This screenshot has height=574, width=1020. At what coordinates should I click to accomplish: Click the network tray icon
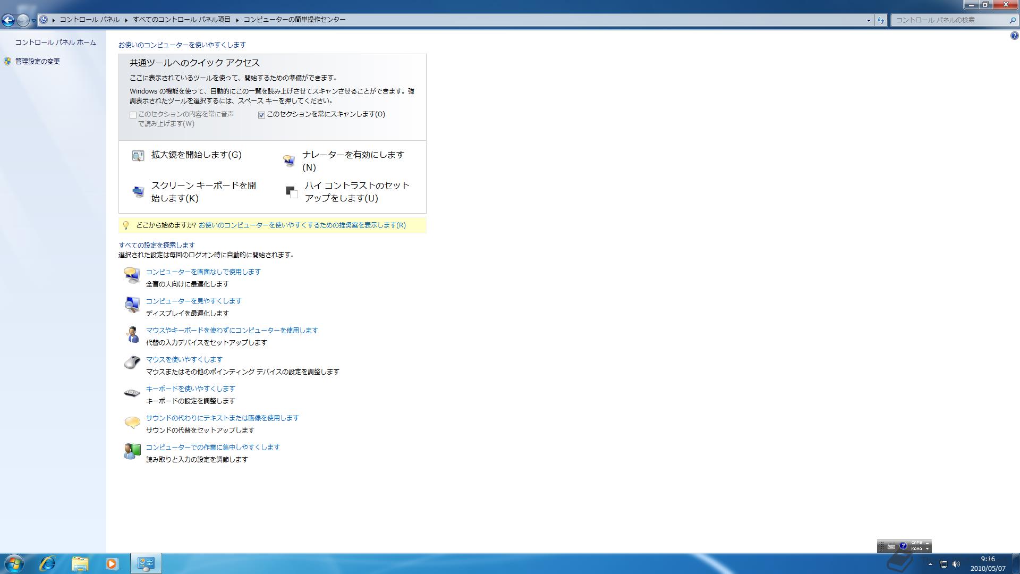coord(943,564)
